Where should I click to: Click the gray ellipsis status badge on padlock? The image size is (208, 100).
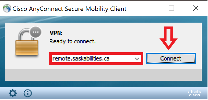coord(36,32)
